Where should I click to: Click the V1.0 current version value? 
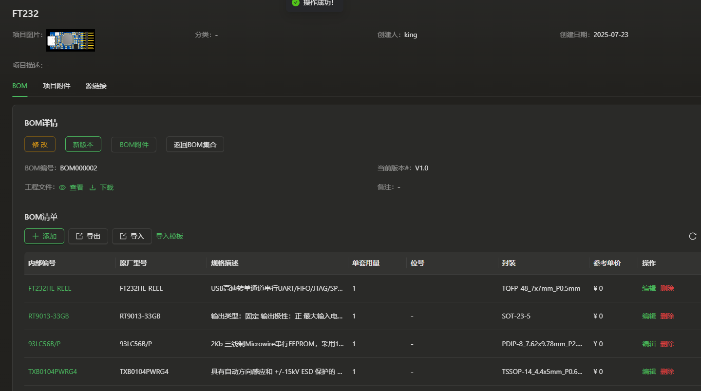[x=421, y=168]
